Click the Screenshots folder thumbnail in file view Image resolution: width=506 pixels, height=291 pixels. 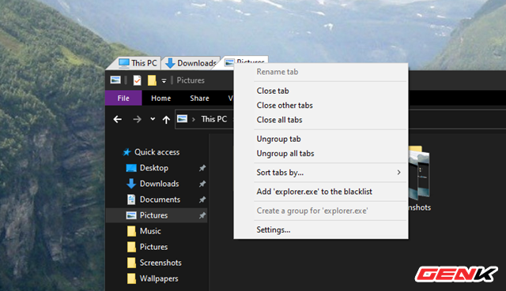coord(420,173)
